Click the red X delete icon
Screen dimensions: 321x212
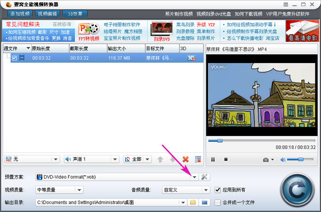coord(186,159)
